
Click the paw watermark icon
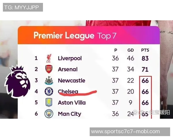136,112
